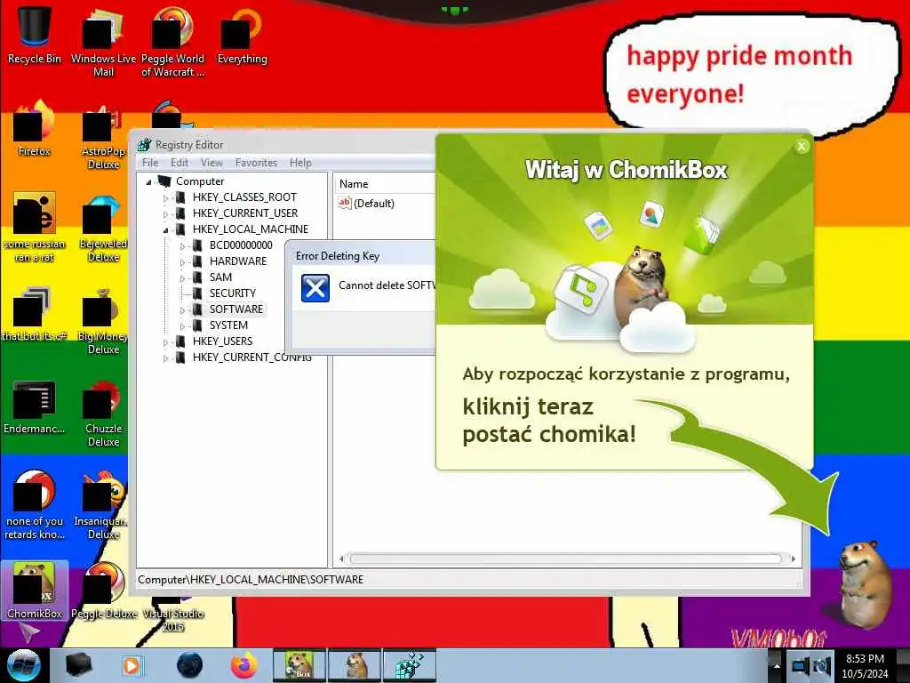The height and width of the screenshot is (683, 910).
Task: Close the ChomikBox welcome popup
Action: tap(802, 147)
